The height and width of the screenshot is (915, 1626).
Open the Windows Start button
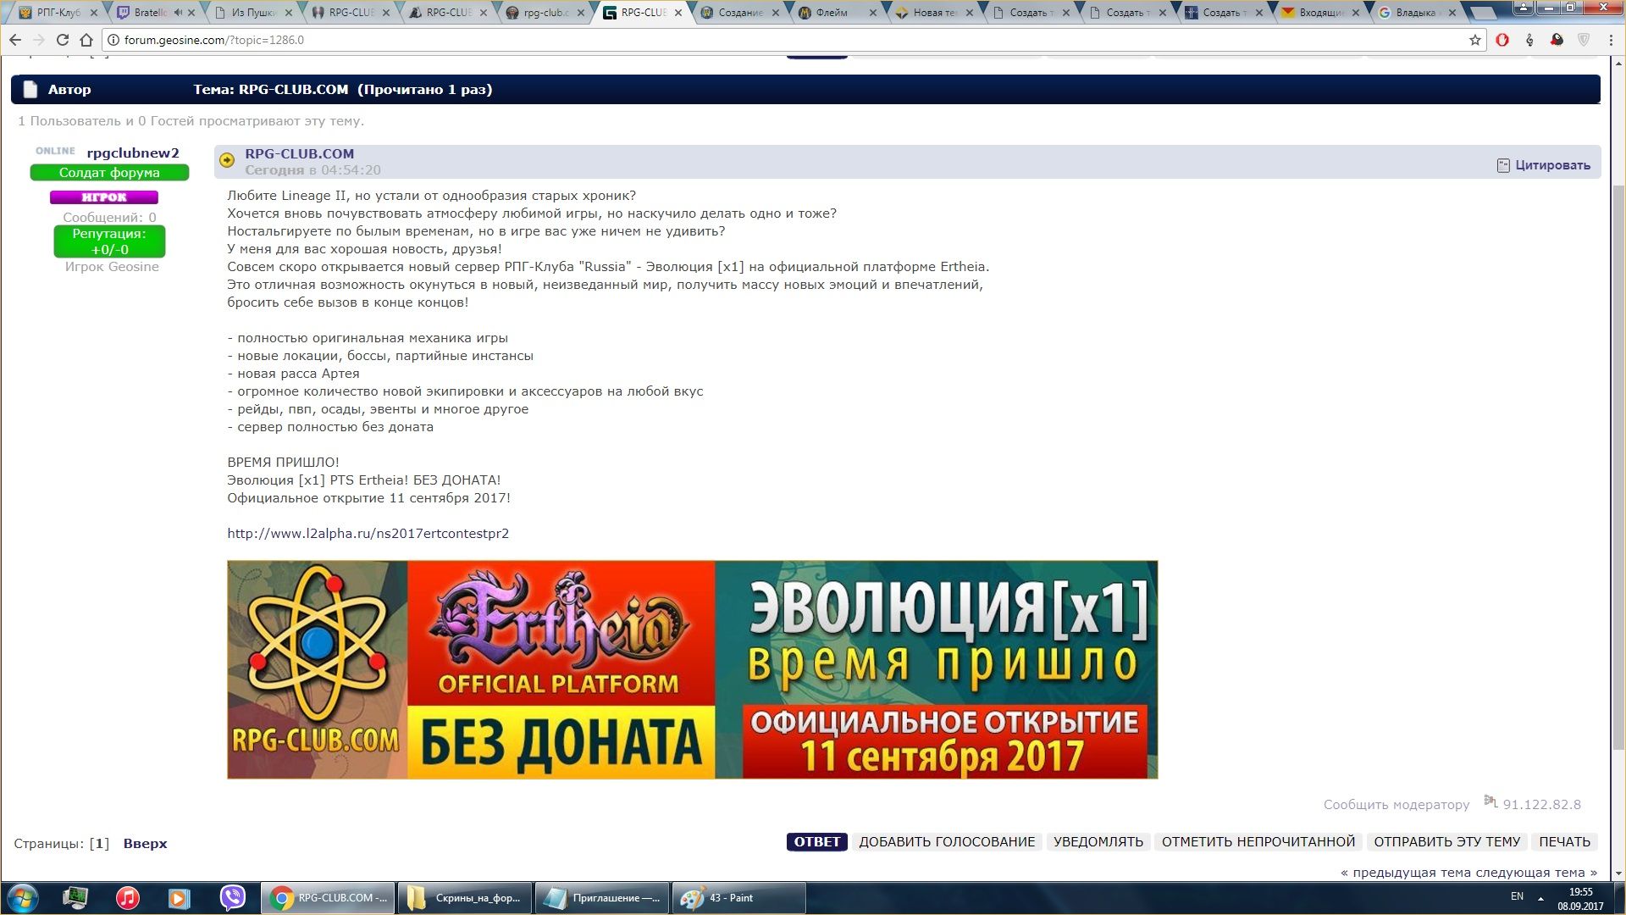pyautogui.click(x=23, y=898)
